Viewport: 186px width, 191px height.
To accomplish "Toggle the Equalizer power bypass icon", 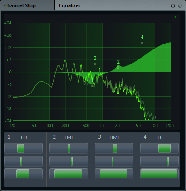I will coord(173,5).
